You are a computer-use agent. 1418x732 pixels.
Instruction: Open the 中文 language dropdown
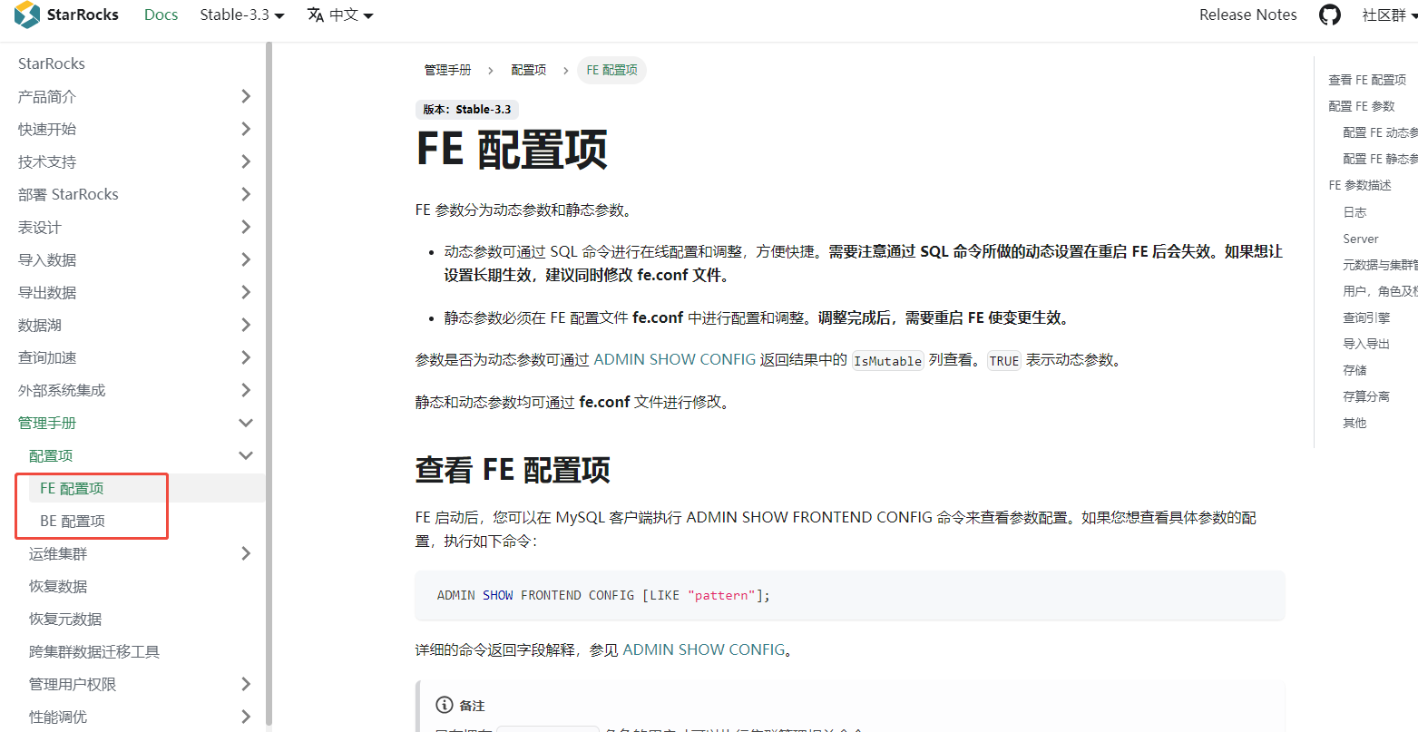340,15
